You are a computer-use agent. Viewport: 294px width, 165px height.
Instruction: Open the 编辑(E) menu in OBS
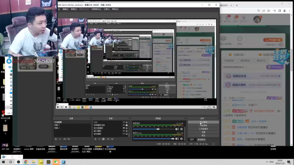[x=65, y=9]
